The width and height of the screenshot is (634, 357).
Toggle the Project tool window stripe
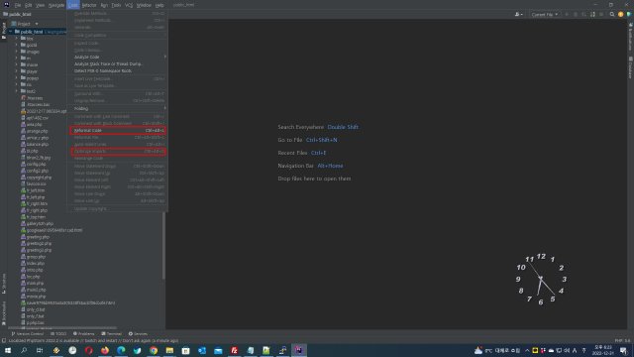coord(4,31)
